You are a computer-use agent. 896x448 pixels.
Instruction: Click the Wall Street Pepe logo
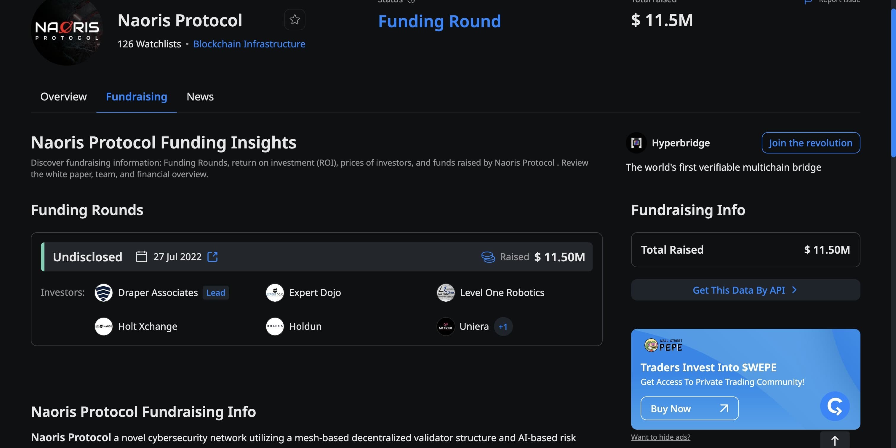[x=663, y=345]
